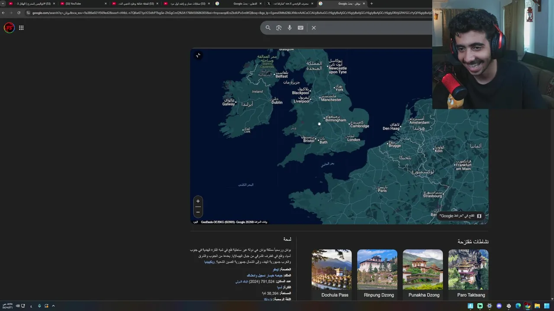Open the Dochula Pass activity card

click(332, 274)
